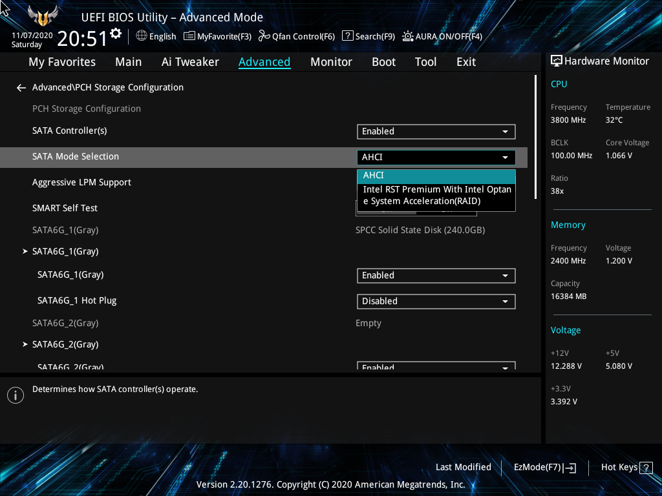Click the Hardware Monitor screen icon

click(x=557, y=61)
